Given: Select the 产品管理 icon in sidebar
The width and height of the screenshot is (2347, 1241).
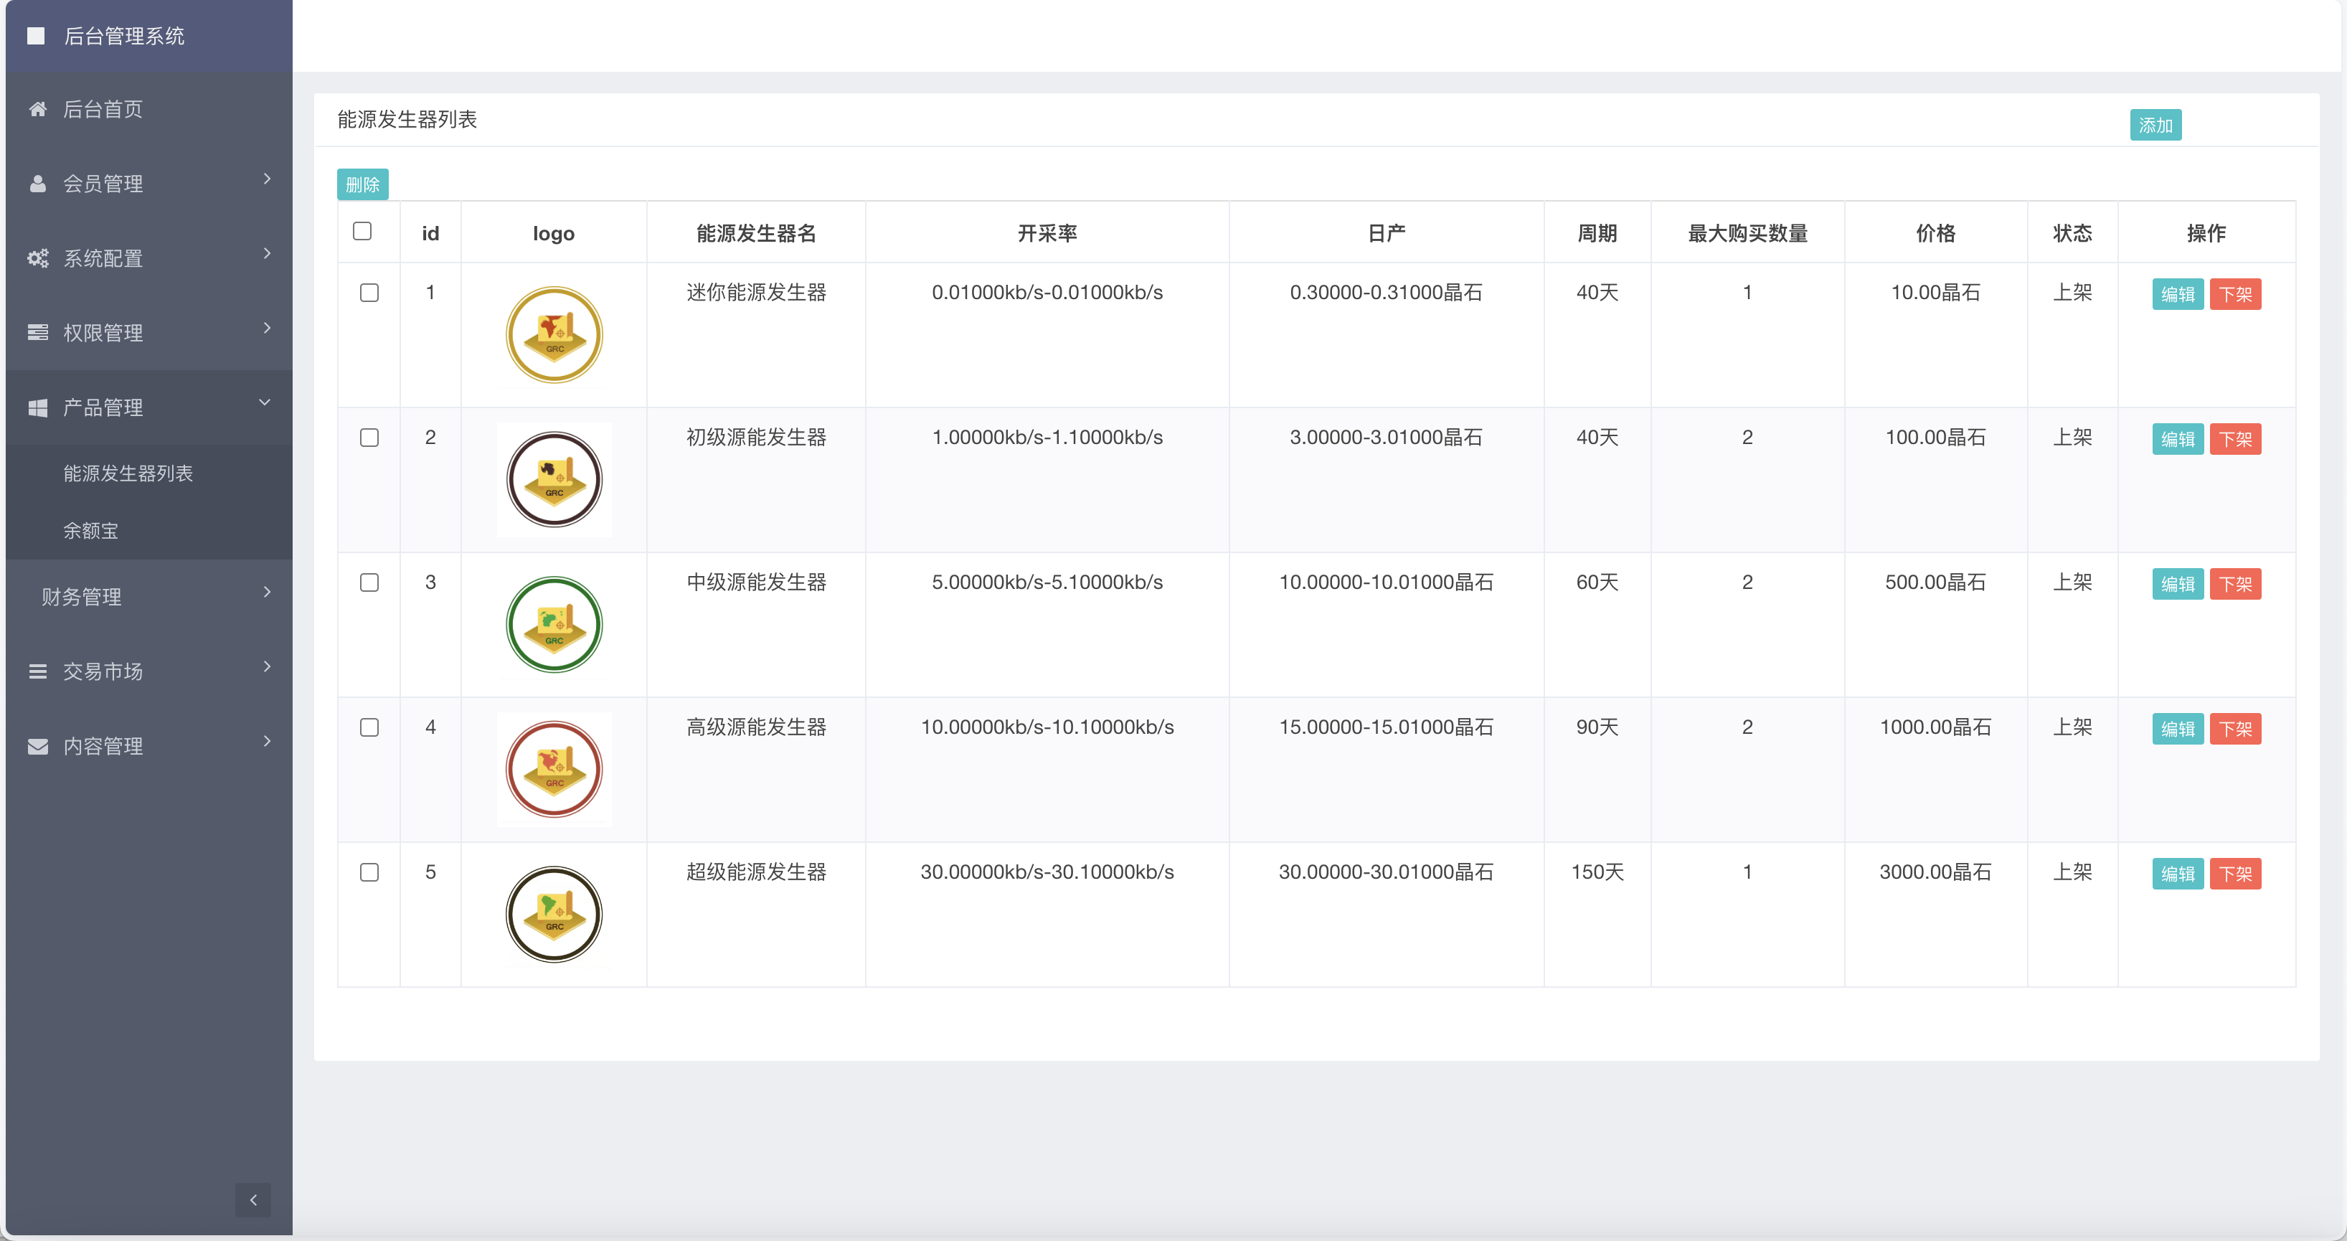Looking at the screenshot, I should 37,407.
